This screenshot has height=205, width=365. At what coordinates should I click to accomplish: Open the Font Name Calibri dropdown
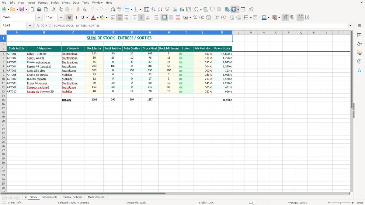[39, 18]
